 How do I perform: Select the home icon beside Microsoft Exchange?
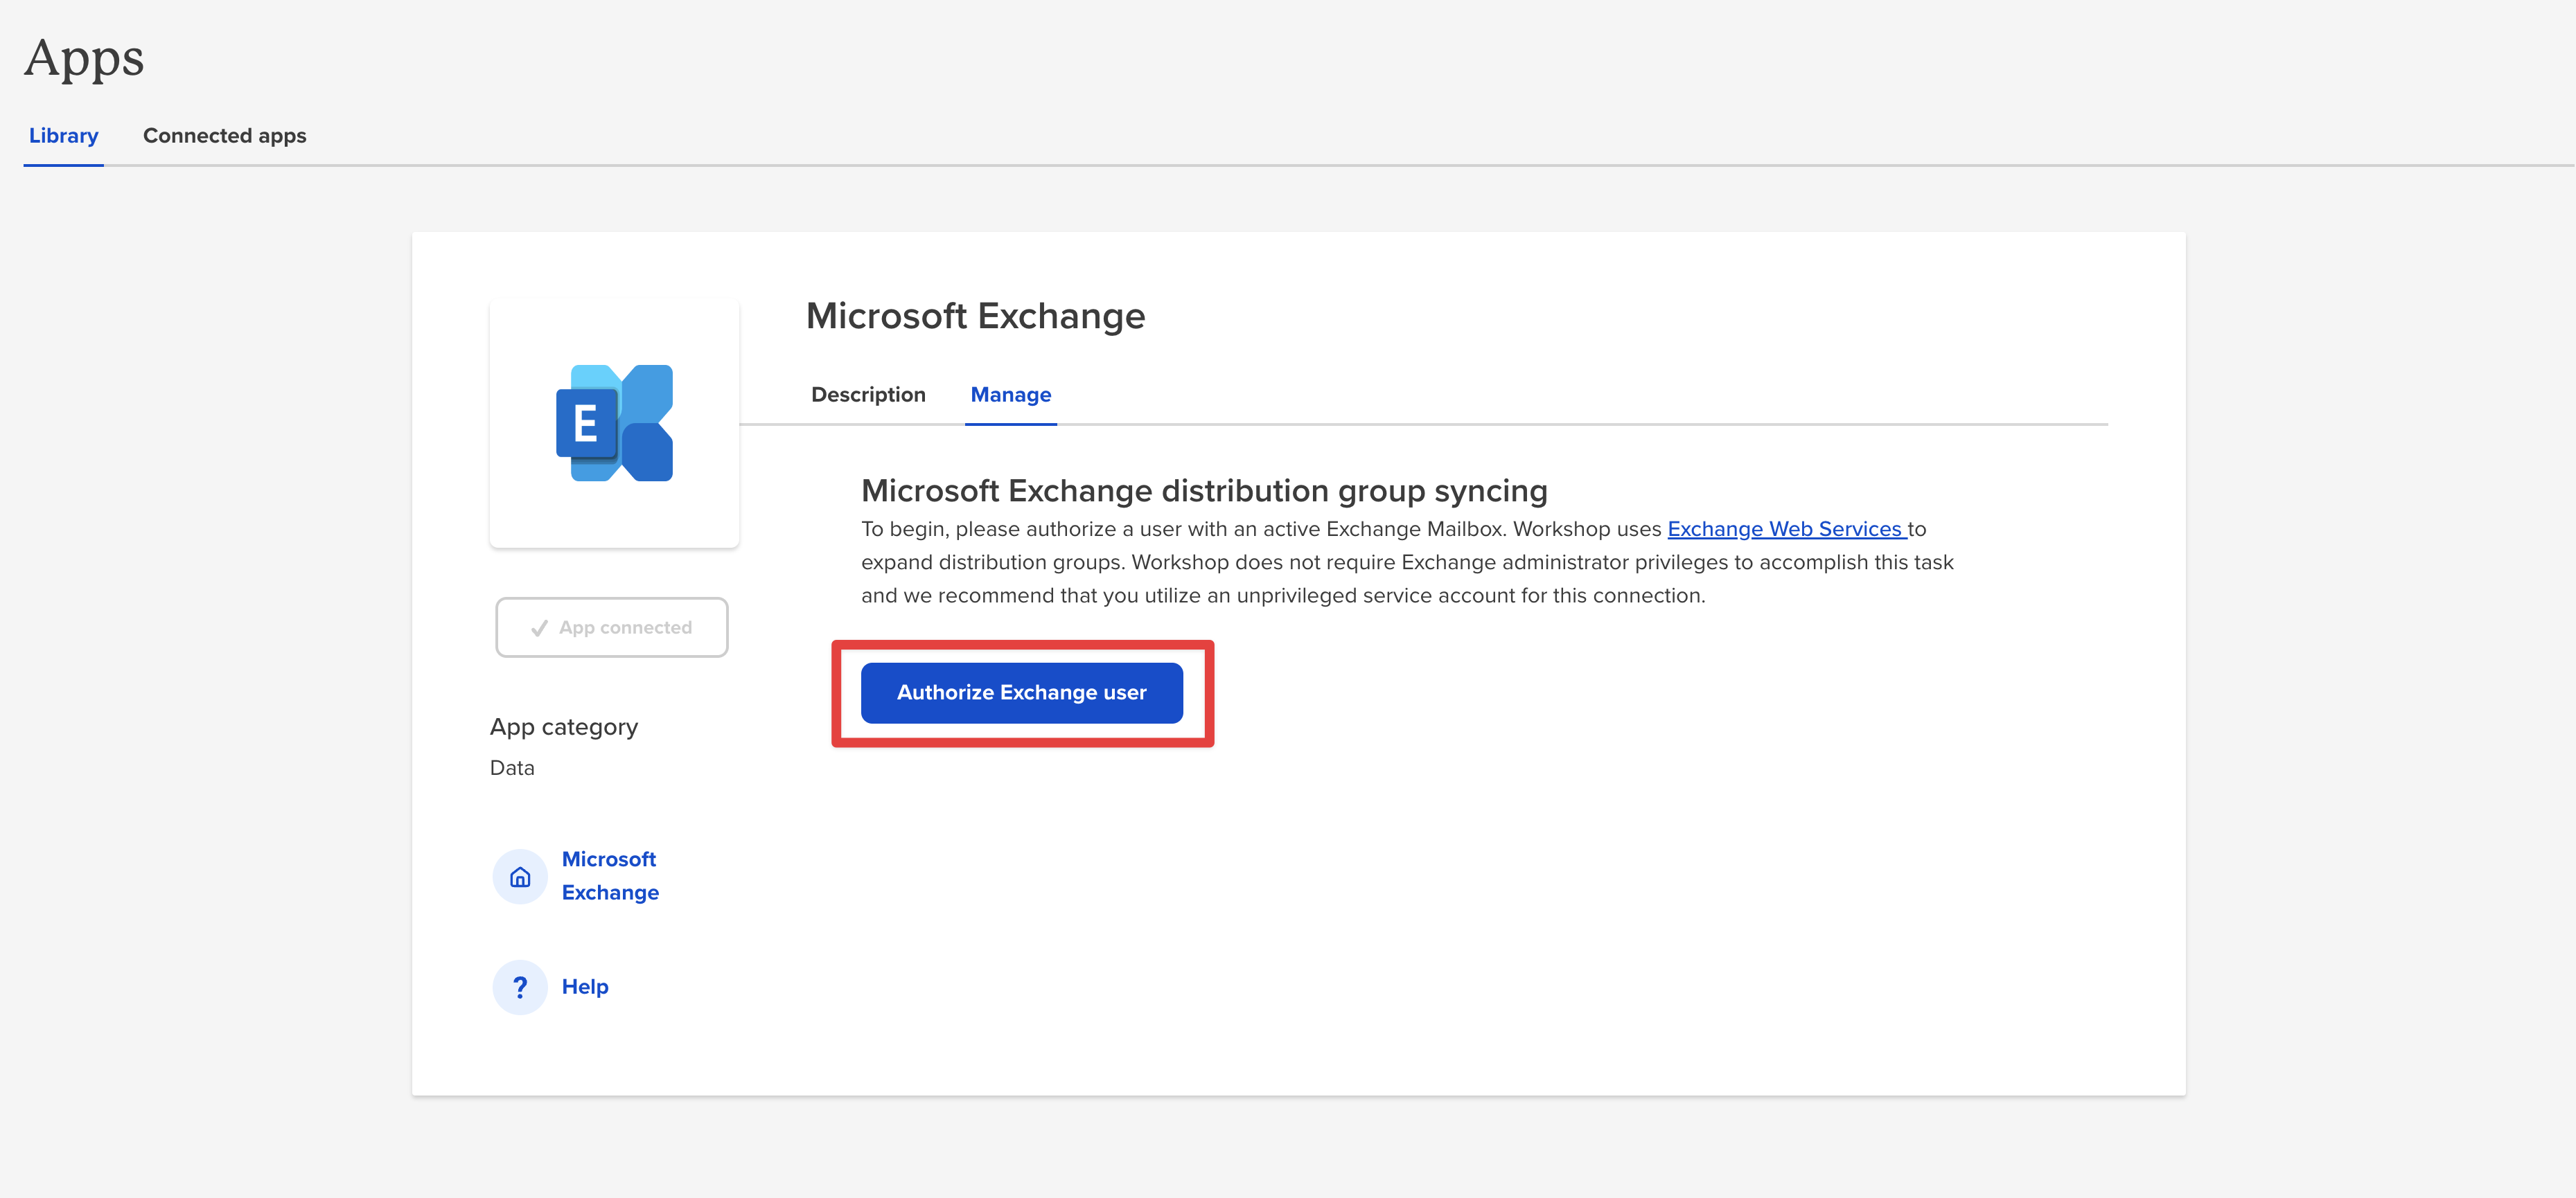point(520,876)
